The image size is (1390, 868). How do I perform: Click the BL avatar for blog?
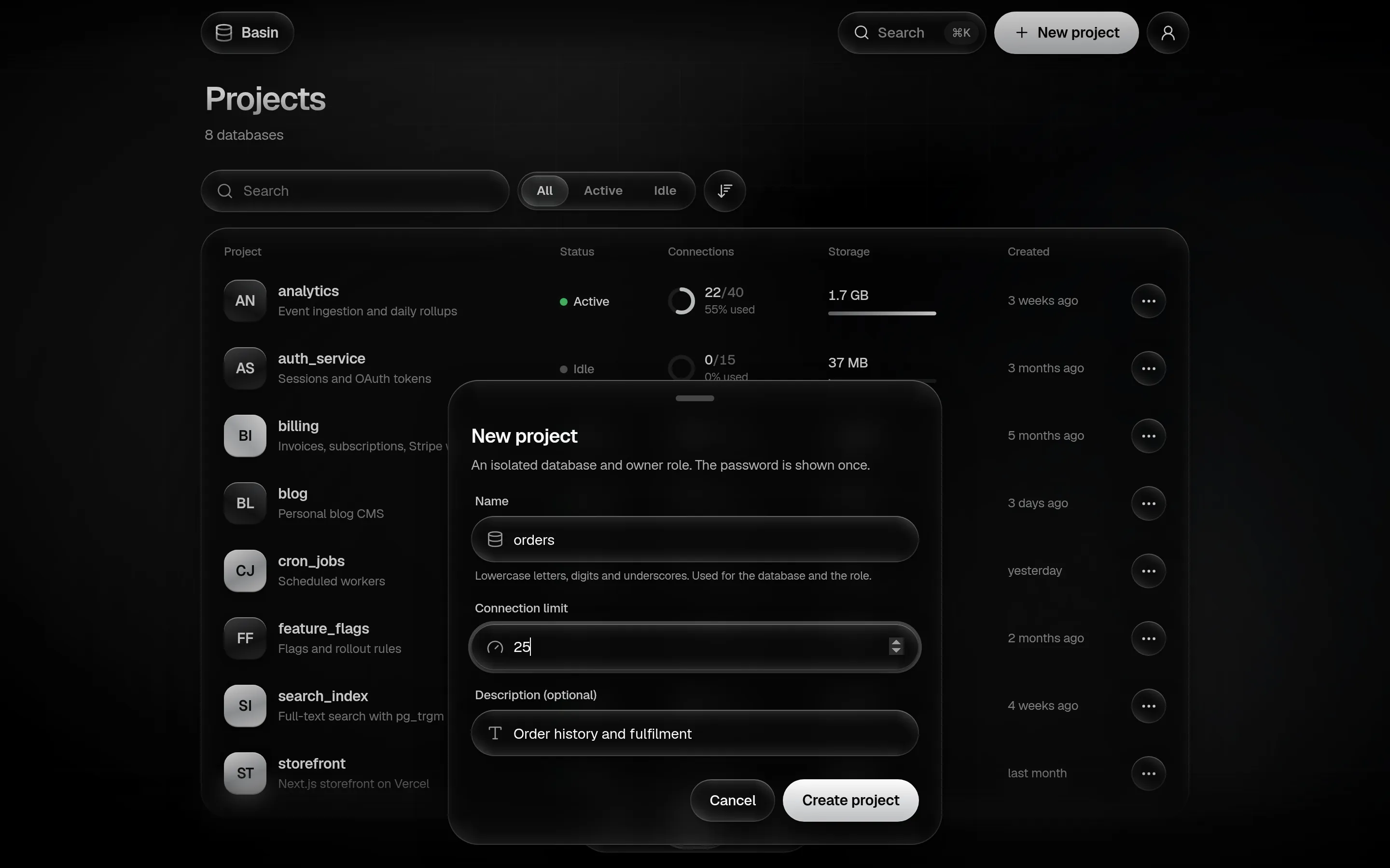245,503
